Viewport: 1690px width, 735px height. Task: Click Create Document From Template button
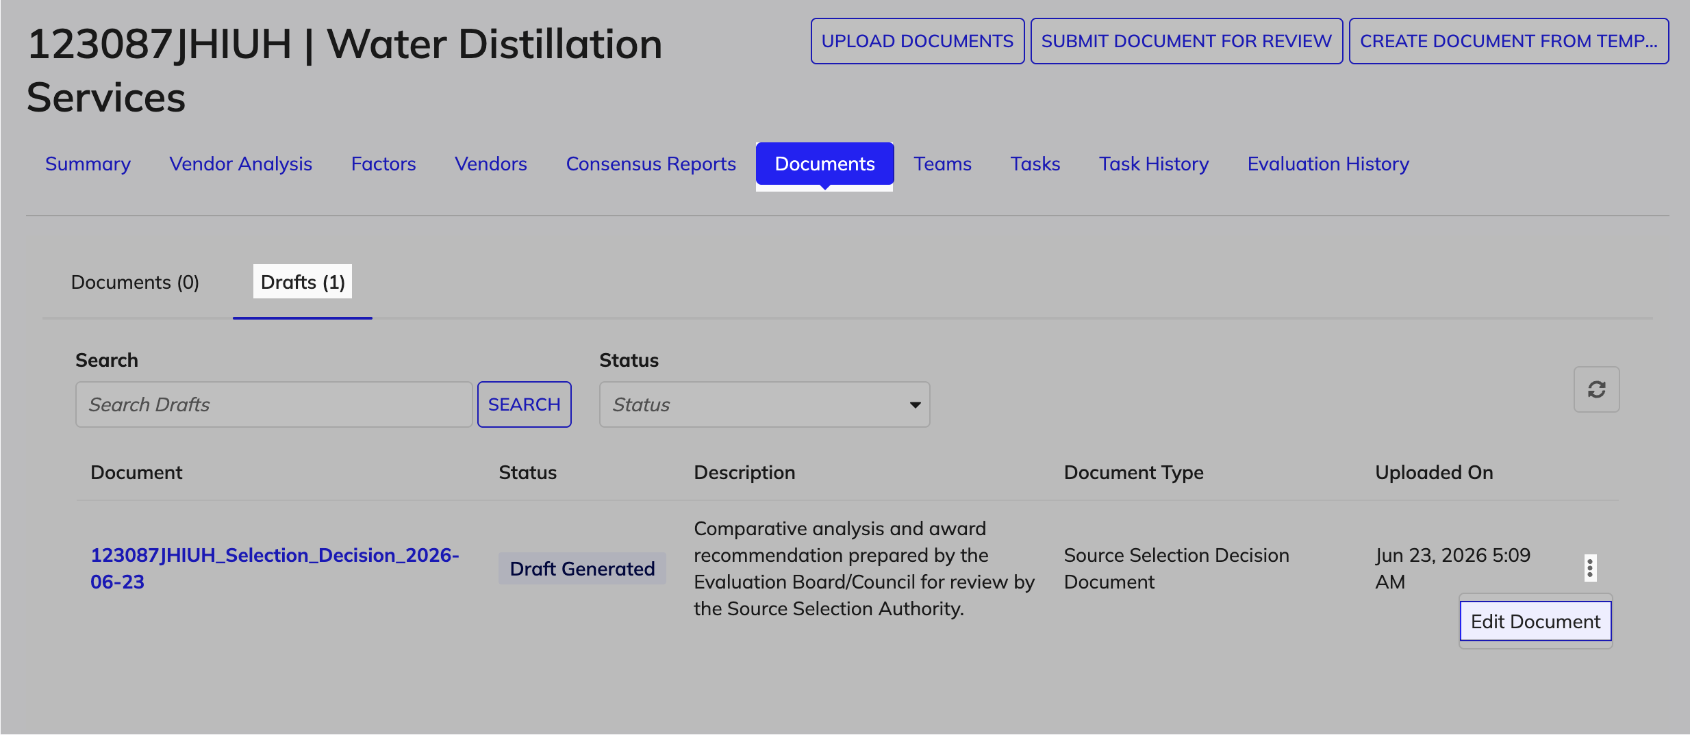coord(1509,41)
